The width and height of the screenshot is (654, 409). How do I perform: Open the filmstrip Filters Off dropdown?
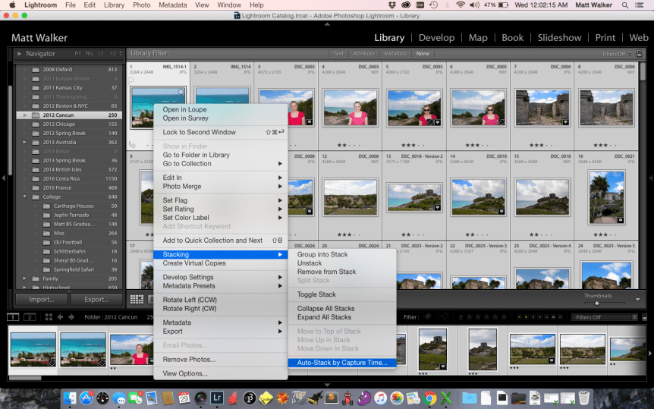[x=605, y=317]
